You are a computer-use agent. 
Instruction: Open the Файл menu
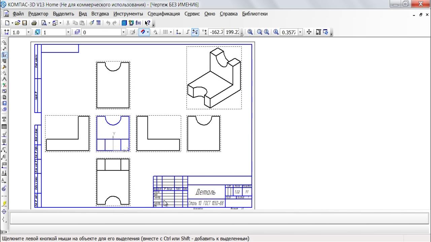pyautogui.click(x=18, y=14)
